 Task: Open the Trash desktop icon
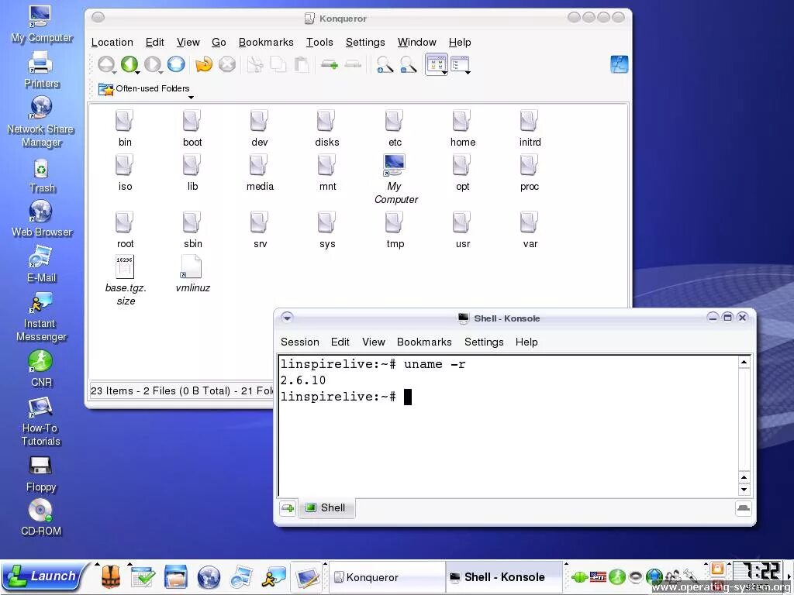point(42,176)
